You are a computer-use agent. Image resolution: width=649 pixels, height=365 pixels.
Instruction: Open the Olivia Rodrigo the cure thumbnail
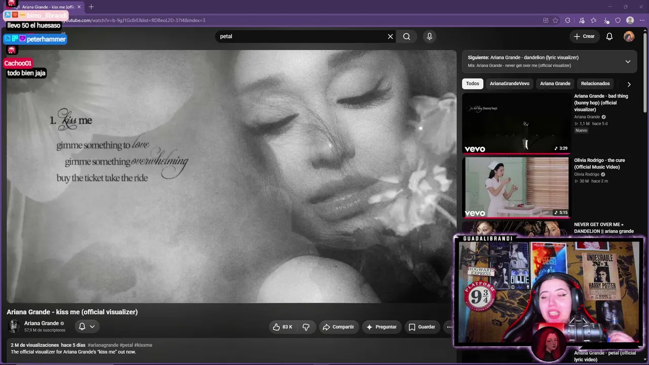[516, 187]
